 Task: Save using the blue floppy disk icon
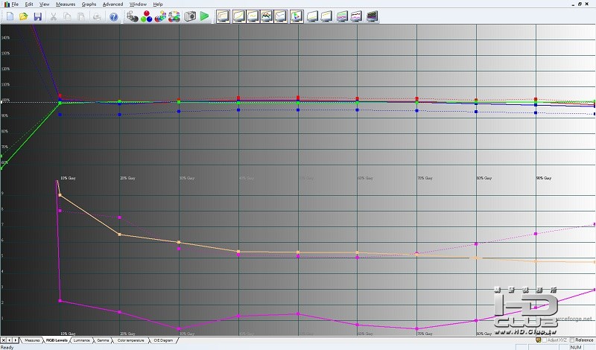pyautogui.click(x=37, y=16)
